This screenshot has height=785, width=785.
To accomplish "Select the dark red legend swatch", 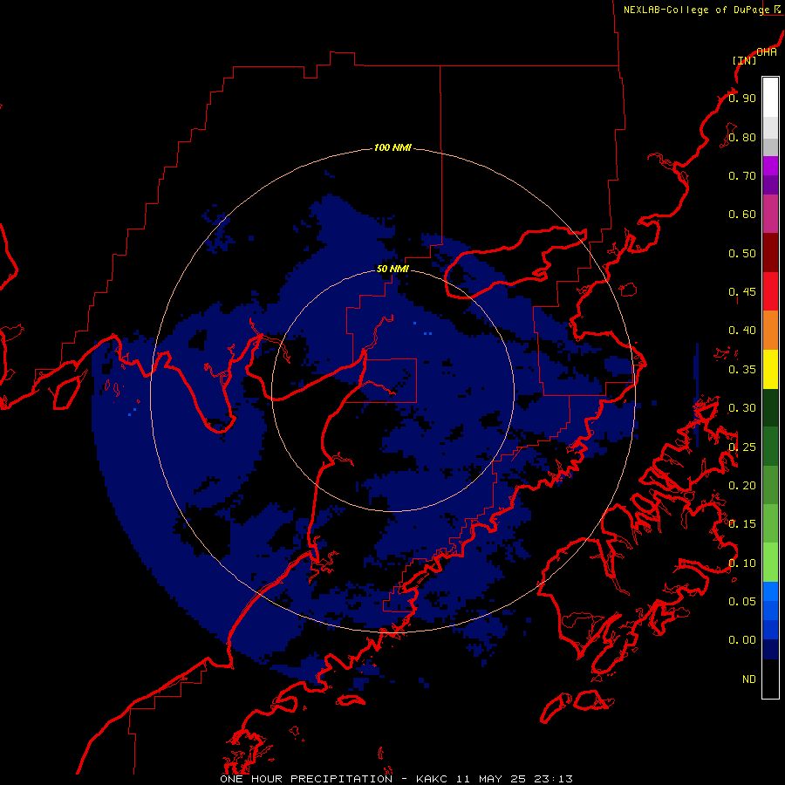I will (x=770, y=253).
